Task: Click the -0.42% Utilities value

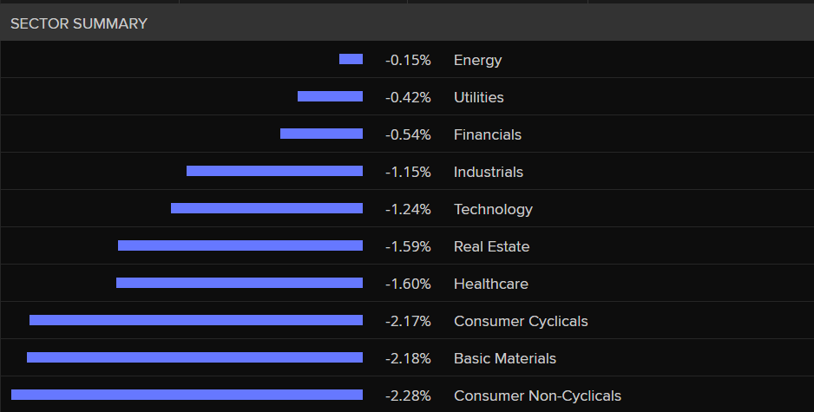Action: pyautogui.click(x=408, y=97)
